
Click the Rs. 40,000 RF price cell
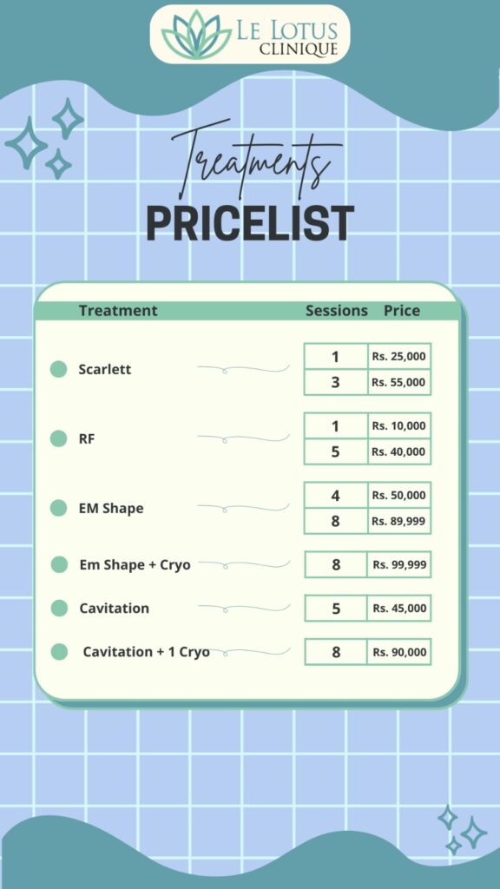(x=399, y=451)
